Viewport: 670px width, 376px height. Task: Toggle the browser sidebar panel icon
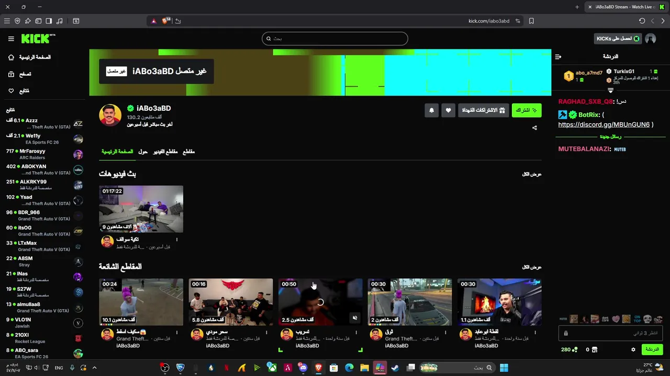tap(49, 21)
